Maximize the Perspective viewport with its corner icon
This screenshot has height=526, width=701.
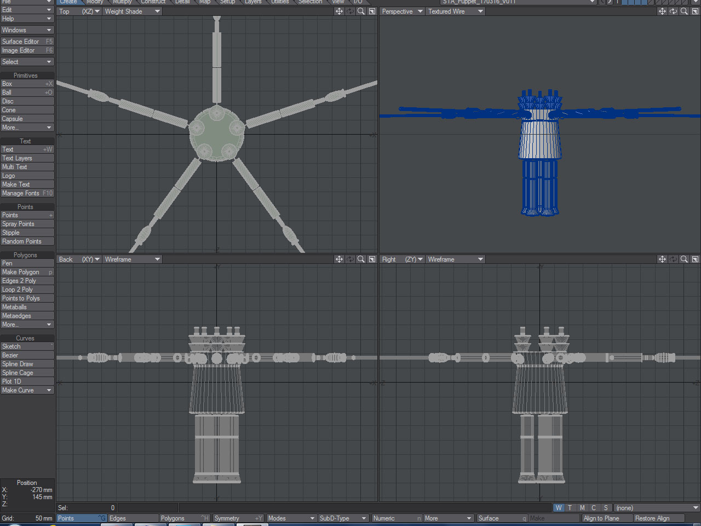point(695,11)
